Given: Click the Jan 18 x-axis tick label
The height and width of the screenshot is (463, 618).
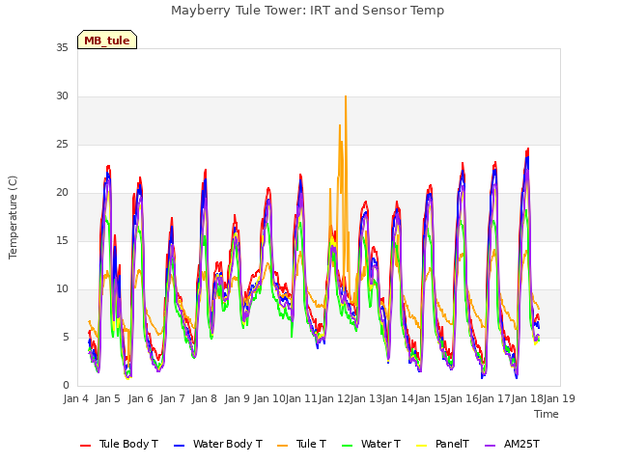Looking at the screenshot, I should (x=527, y=398).
